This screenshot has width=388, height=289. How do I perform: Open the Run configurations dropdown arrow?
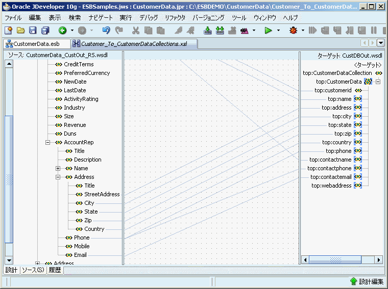278,31
